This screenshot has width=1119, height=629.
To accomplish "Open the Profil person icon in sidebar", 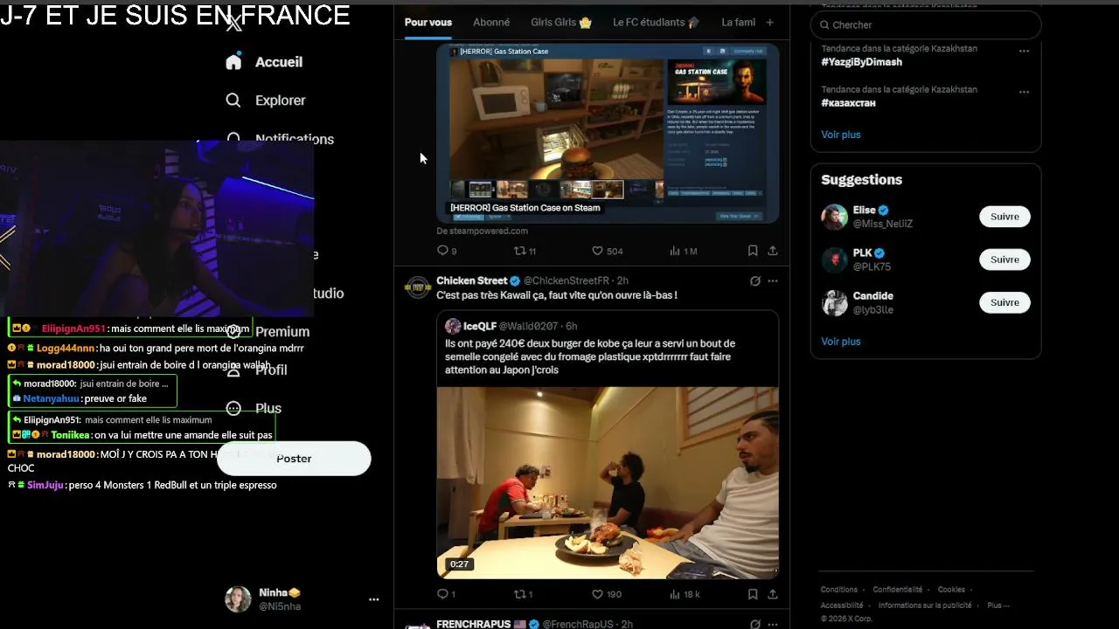I will 233,370.
